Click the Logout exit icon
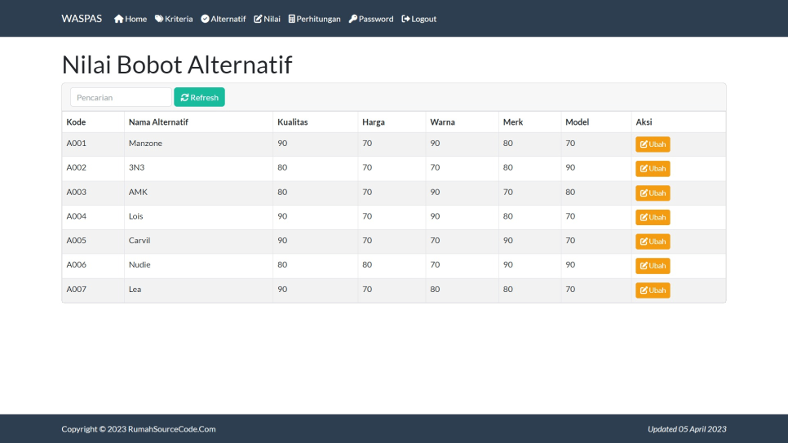 pyautogui.click(x=405, y=19)
